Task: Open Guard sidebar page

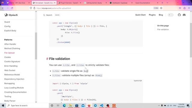Action: [7, 22]
